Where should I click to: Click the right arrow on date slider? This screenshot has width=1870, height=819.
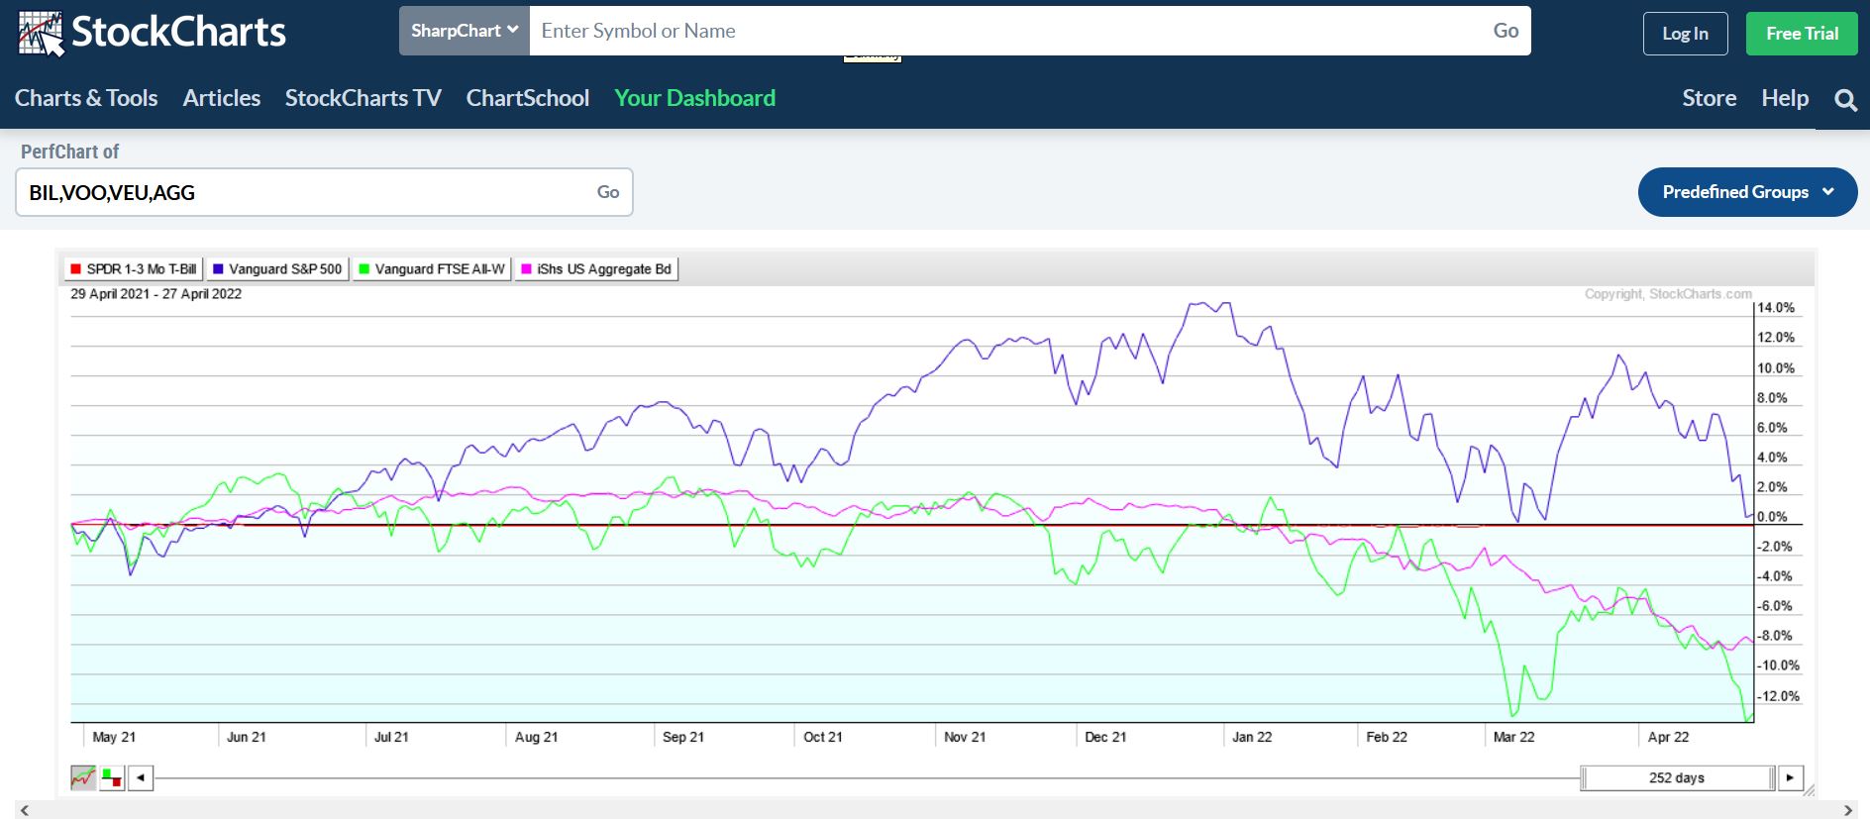[1789, 778]
